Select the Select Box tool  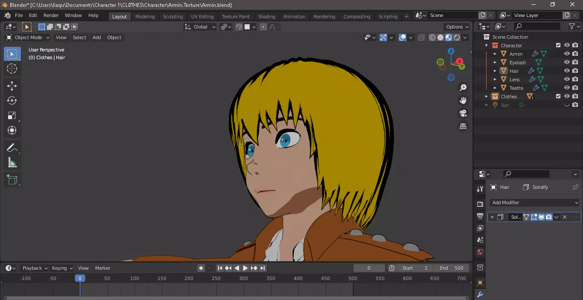click(12, 54)
